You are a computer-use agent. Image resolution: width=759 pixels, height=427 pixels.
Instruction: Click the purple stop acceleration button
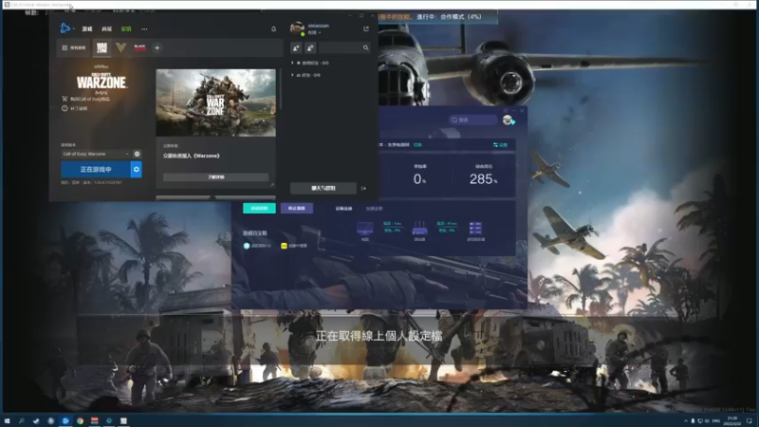(297, 208)
